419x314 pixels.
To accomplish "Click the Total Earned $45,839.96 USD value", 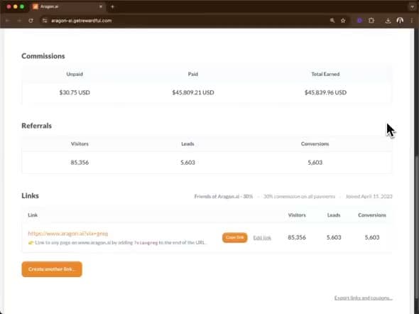I will click(325, 92).
